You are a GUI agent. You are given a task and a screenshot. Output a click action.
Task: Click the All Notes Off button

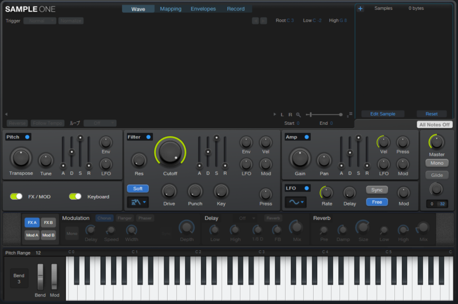pos(435,124)
